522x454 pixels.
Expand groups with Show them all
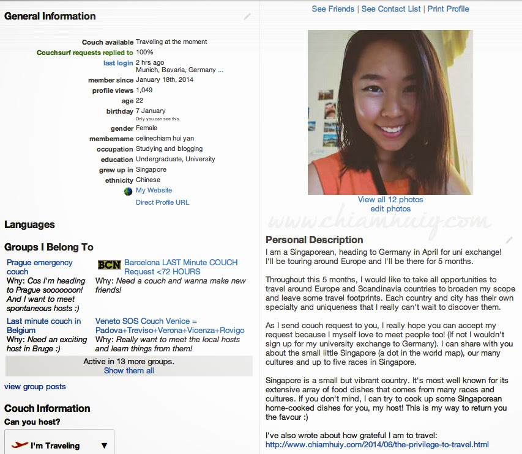click(x=129, y=370)
